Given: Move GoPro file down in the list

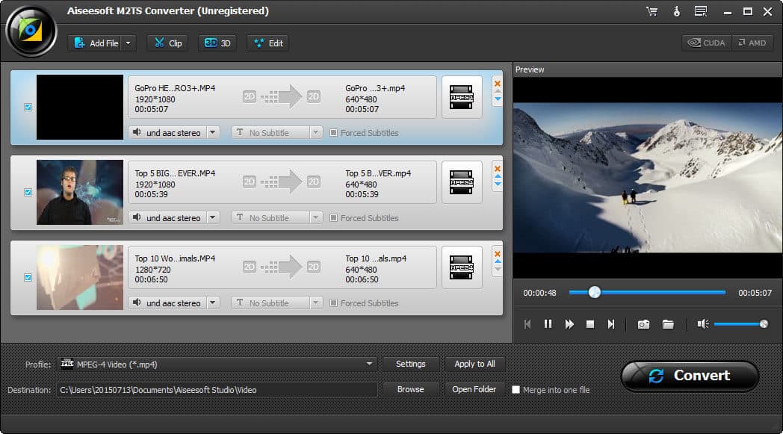Looking at the screenshot, I should (x=498, y=99).
